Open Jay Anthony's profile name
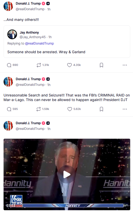 click(29, 33)
